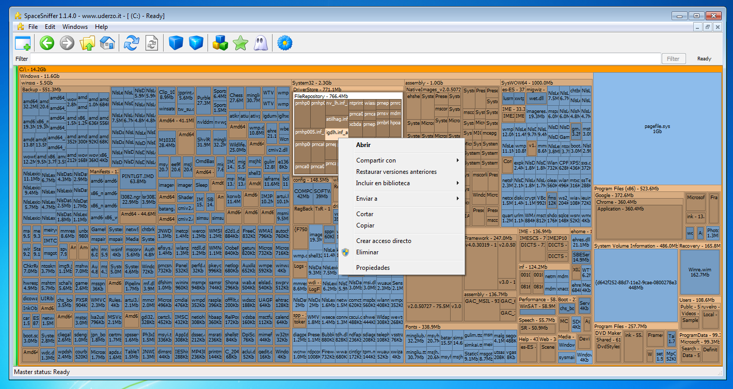Image resolution: width=733 pixels, height=389 pixels.
Task: Click the Users - 108.6Mb folder header
Action: 696,300
